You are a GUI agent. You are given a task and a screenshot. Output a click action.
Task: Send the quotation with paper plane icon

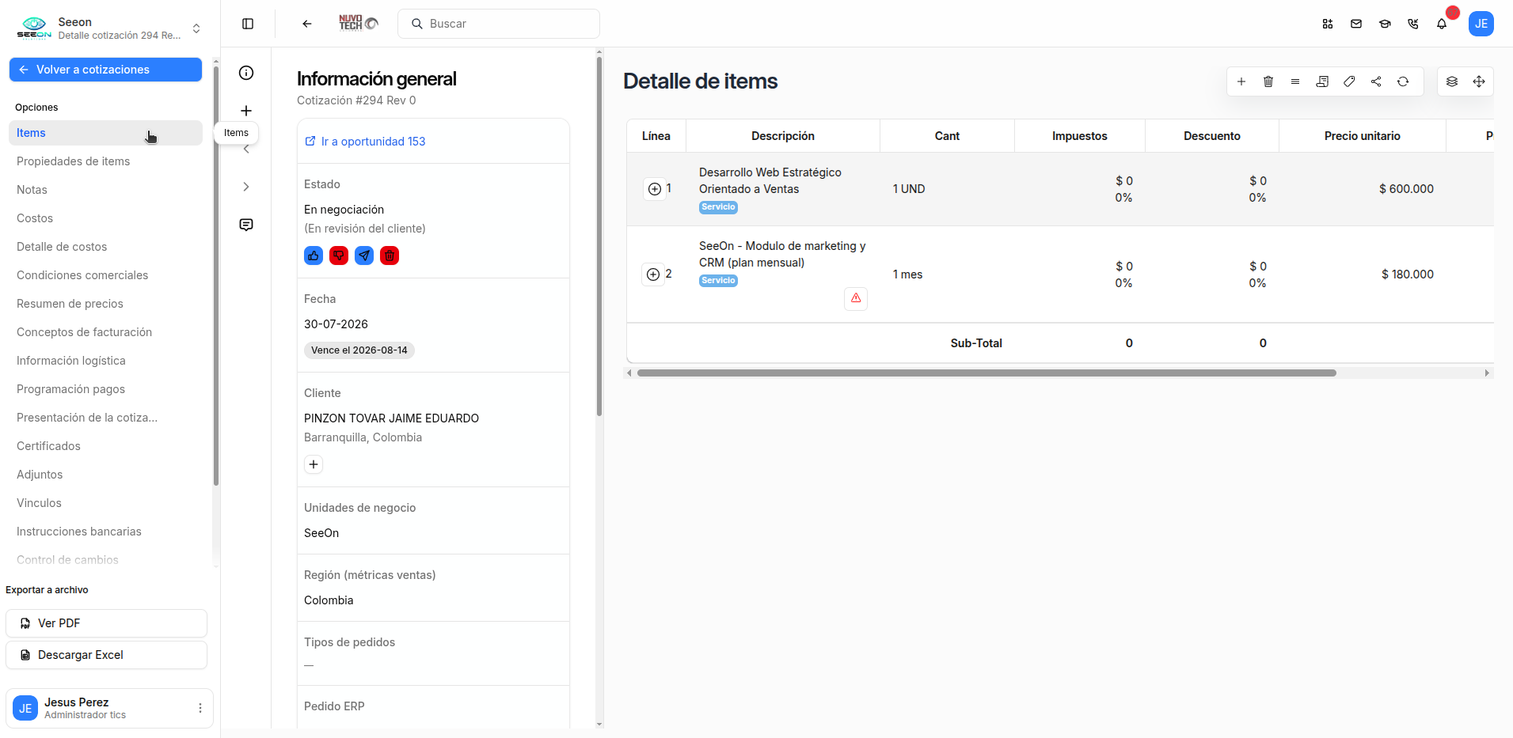point(364,255)
